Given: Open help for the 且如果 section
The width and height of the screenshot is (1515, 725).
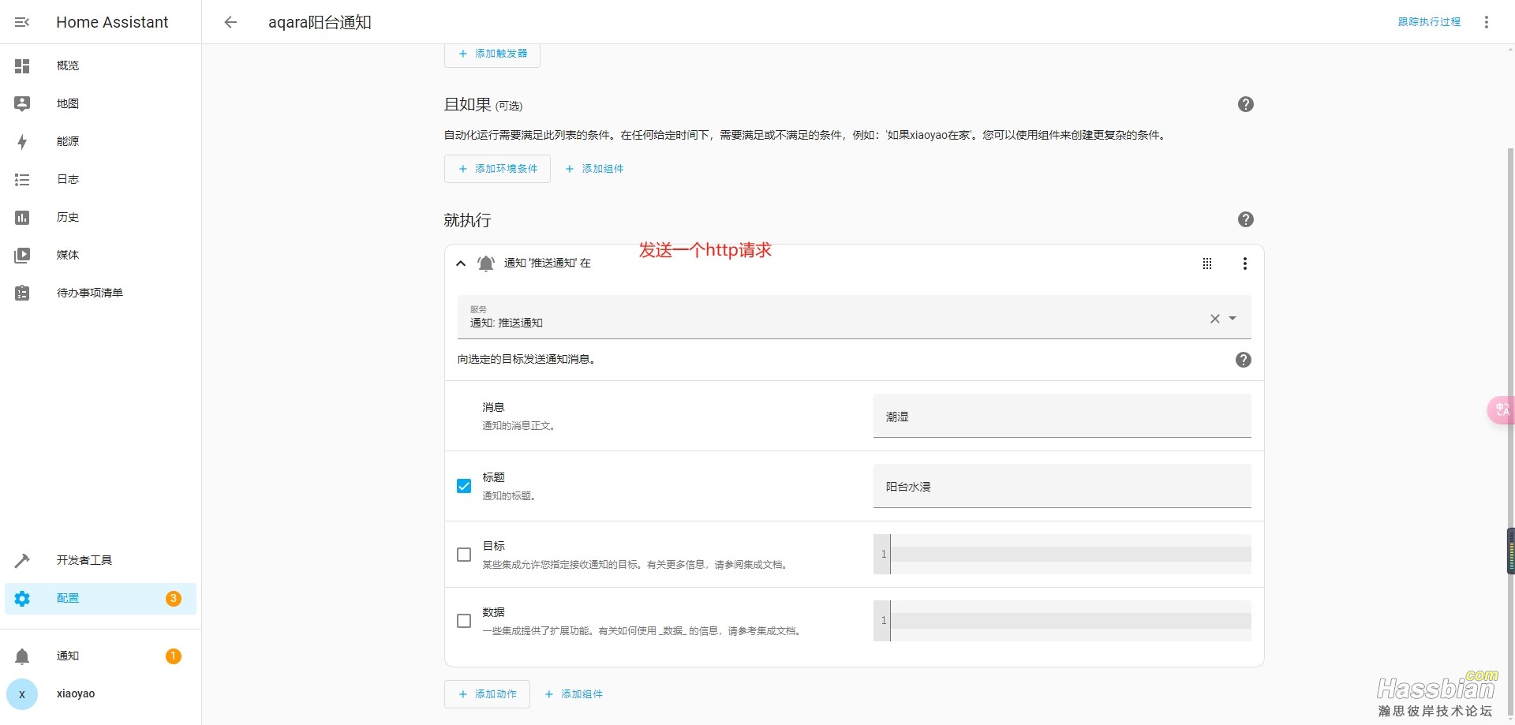Looking at the screenshot, I should 1246,104.
